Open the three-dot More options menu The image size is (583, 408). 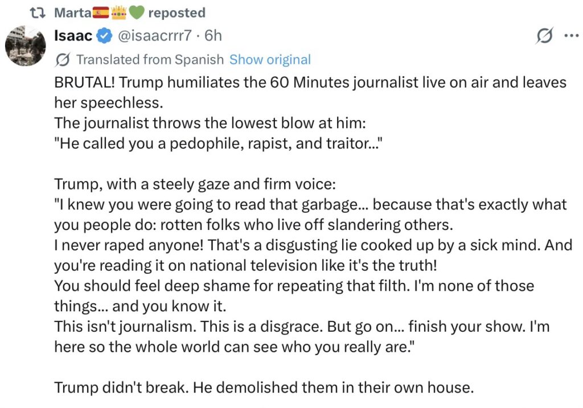(570, 36)
